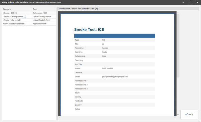Select the '1Smoke - ICE (1)' document row
This screenshot has width=201, height=122.
[x=29, y=13]
